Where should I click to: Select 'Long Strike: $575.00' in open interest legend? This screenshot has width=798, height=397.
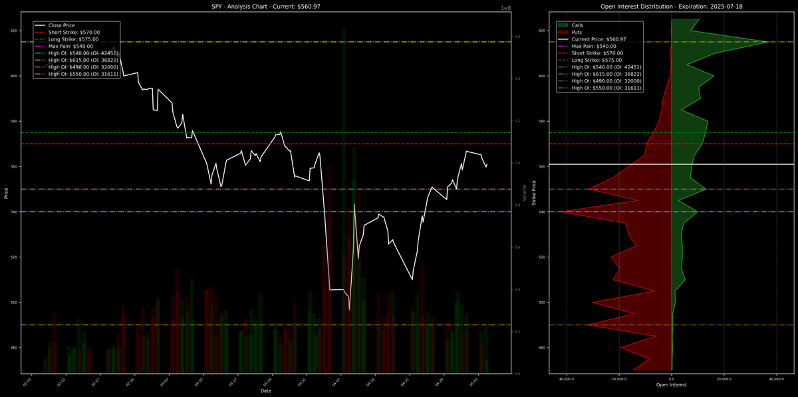click(x=597, y=60)
